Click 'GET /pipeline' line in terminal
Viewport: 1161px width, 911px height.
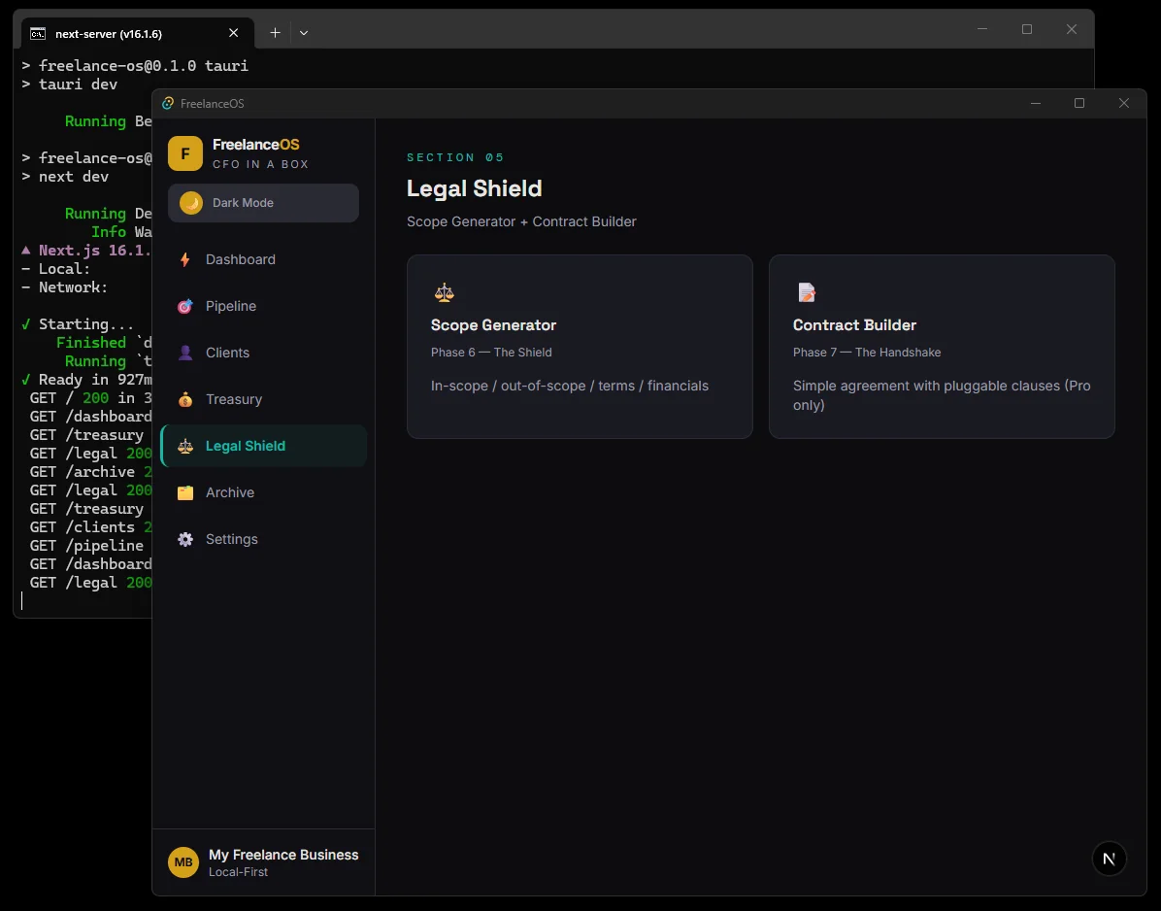tap(86, 546)
